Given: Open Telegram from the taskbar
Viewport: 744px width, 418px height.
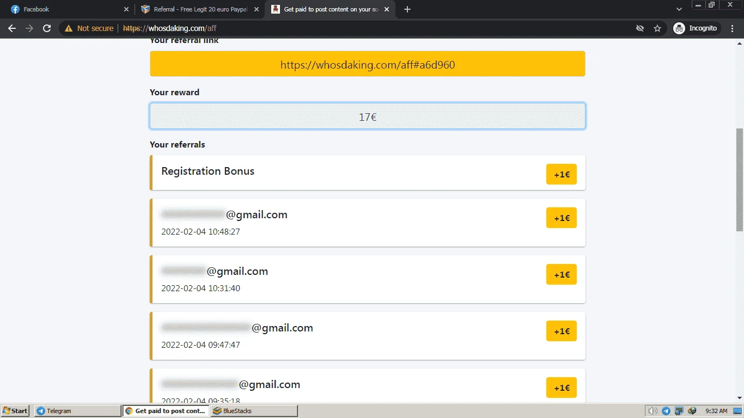Looking at the screenshot, I should point(77,411).
